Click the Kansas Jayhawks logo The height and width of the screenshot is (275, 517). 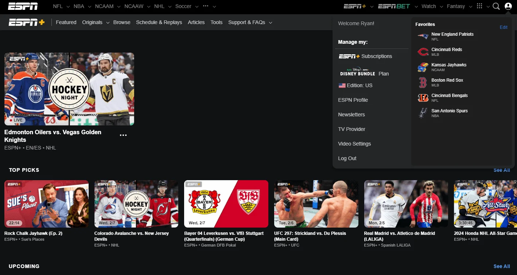423,67
